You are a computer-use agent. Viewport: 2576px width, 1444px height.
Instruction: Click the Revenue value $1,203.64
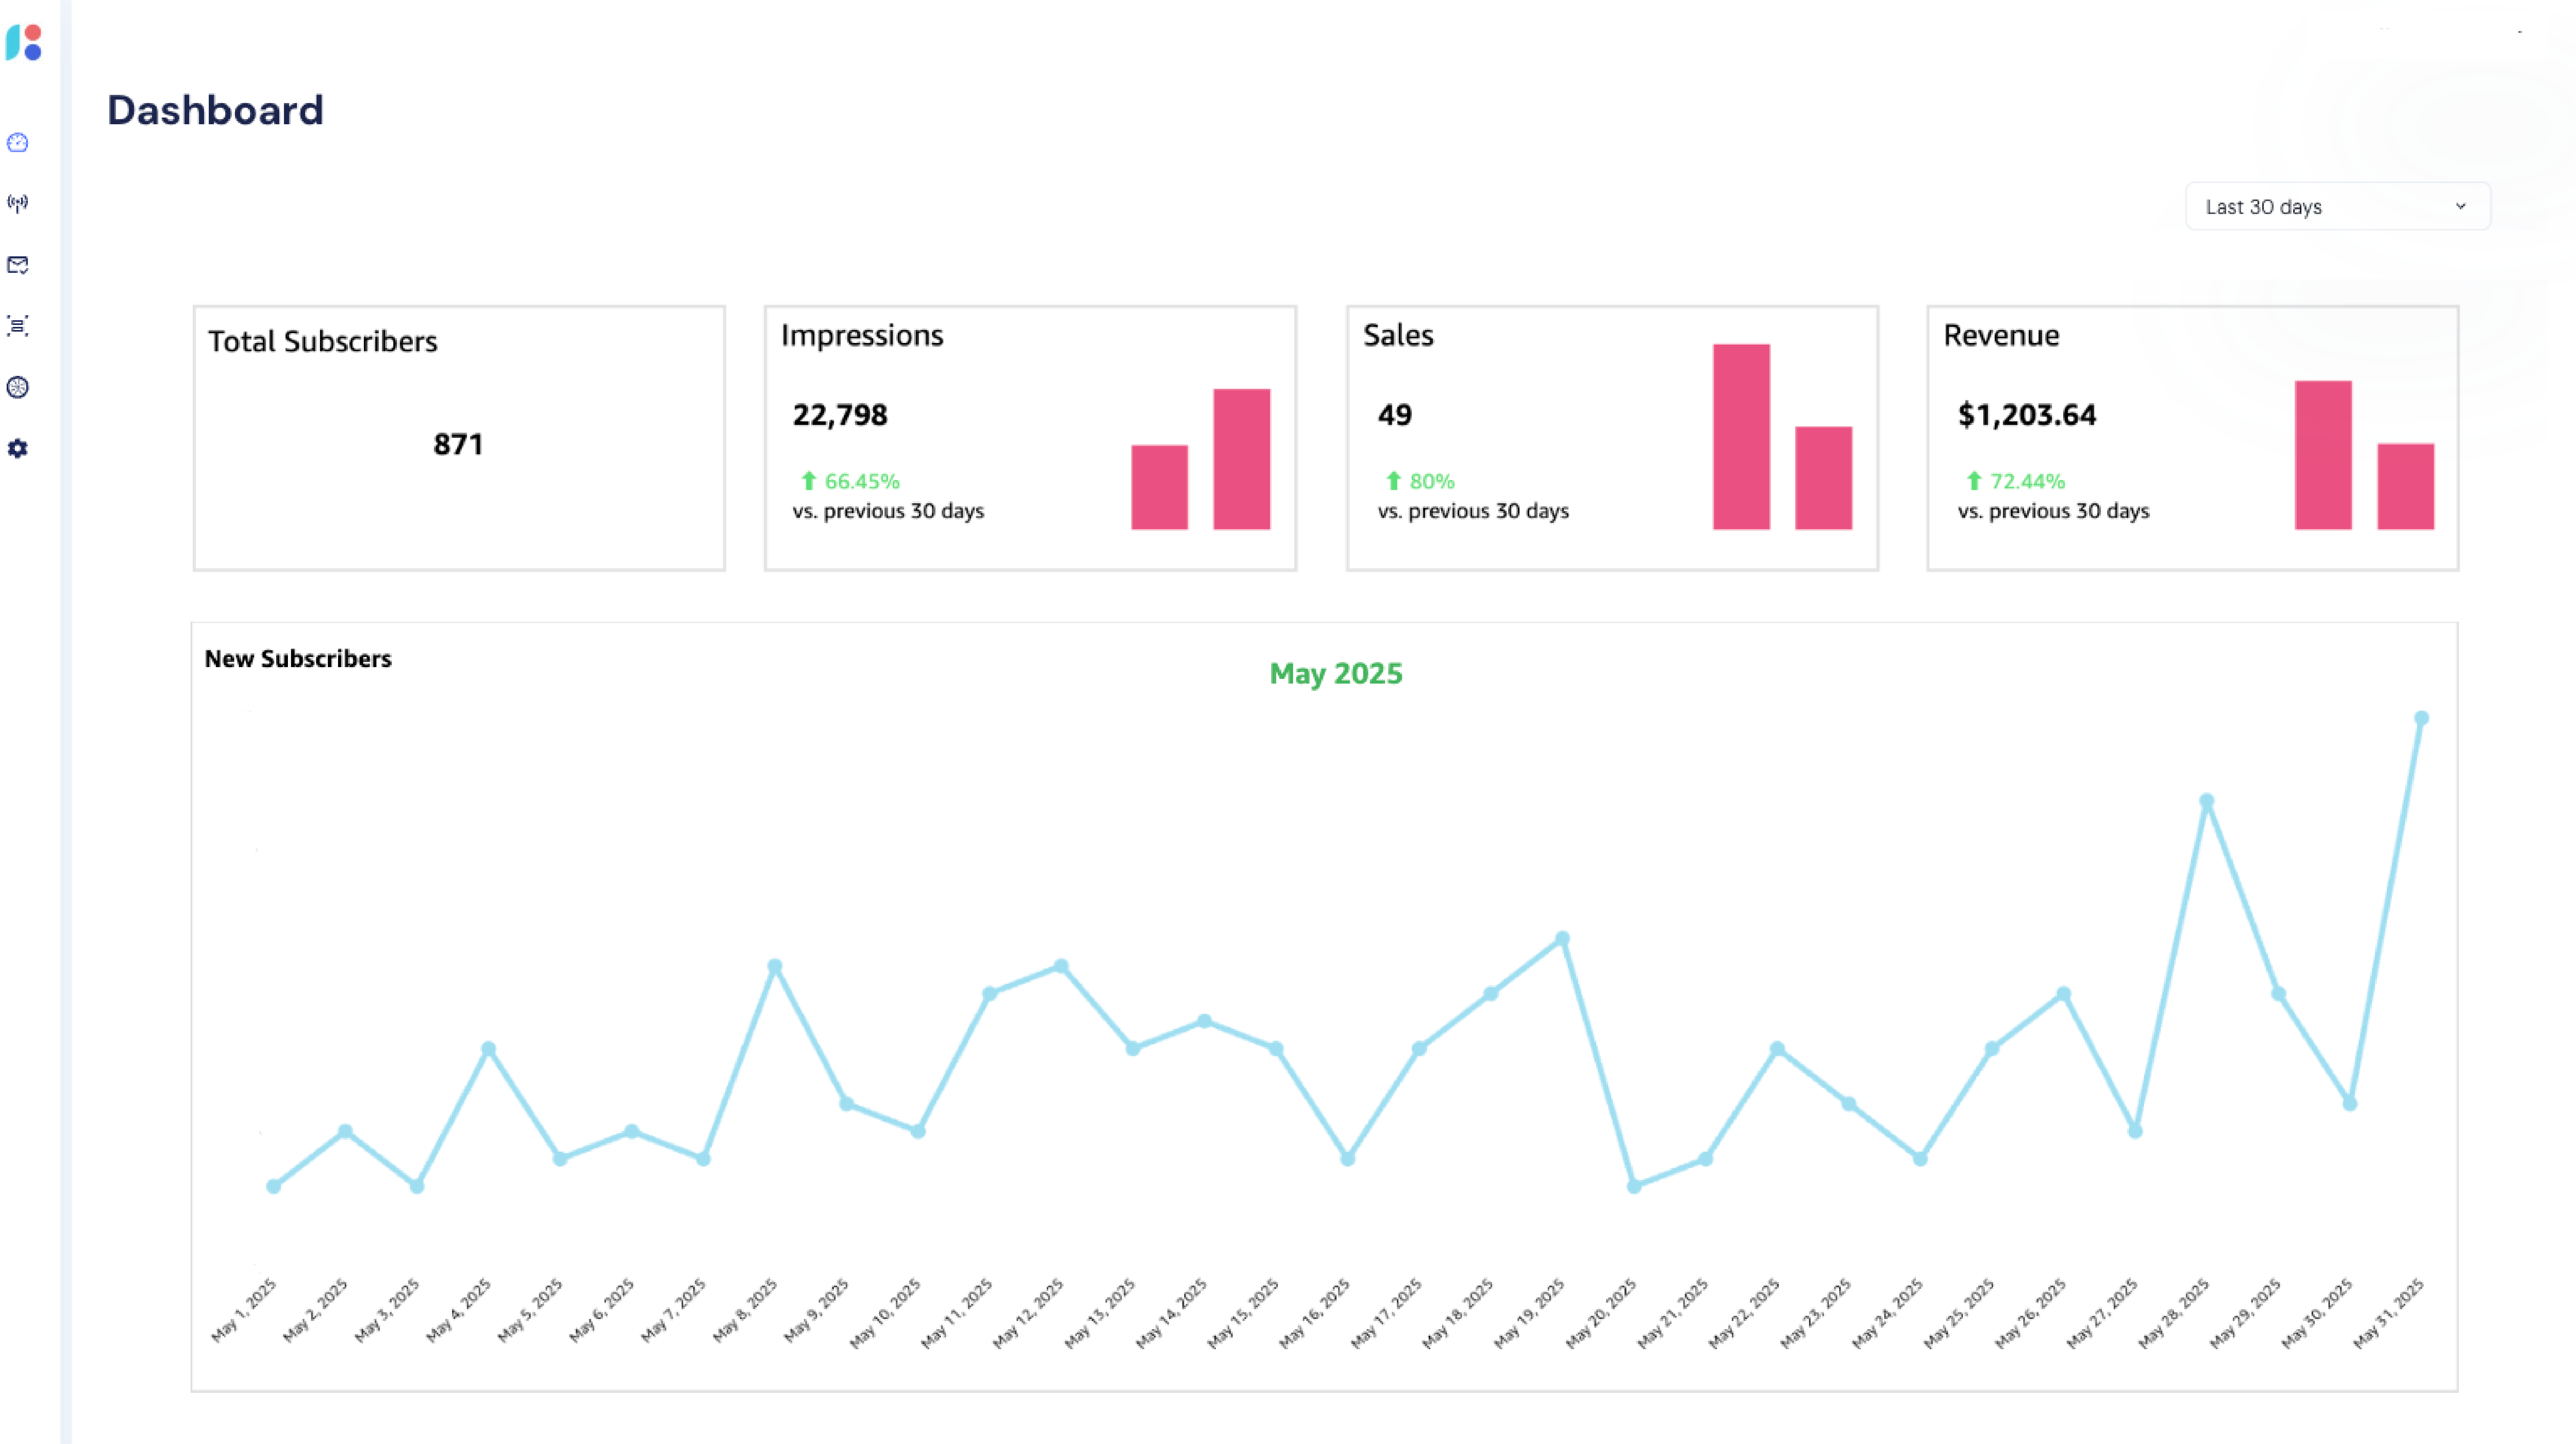tap(2027, 415)
